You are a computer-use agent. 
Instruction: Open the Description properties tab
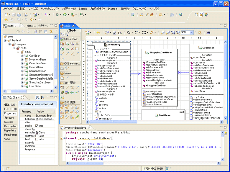point(11,126)
